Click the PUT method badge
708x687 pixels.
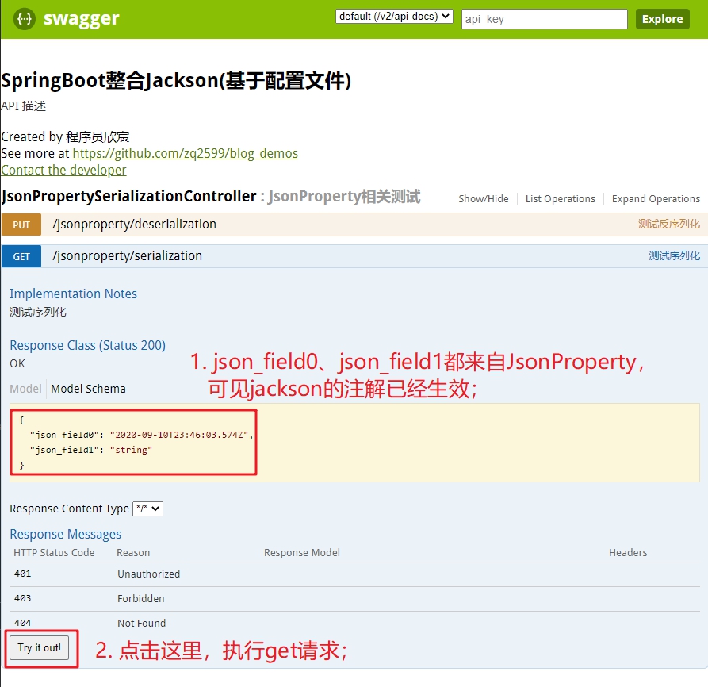pyautogui.click(x=21, y=225)
